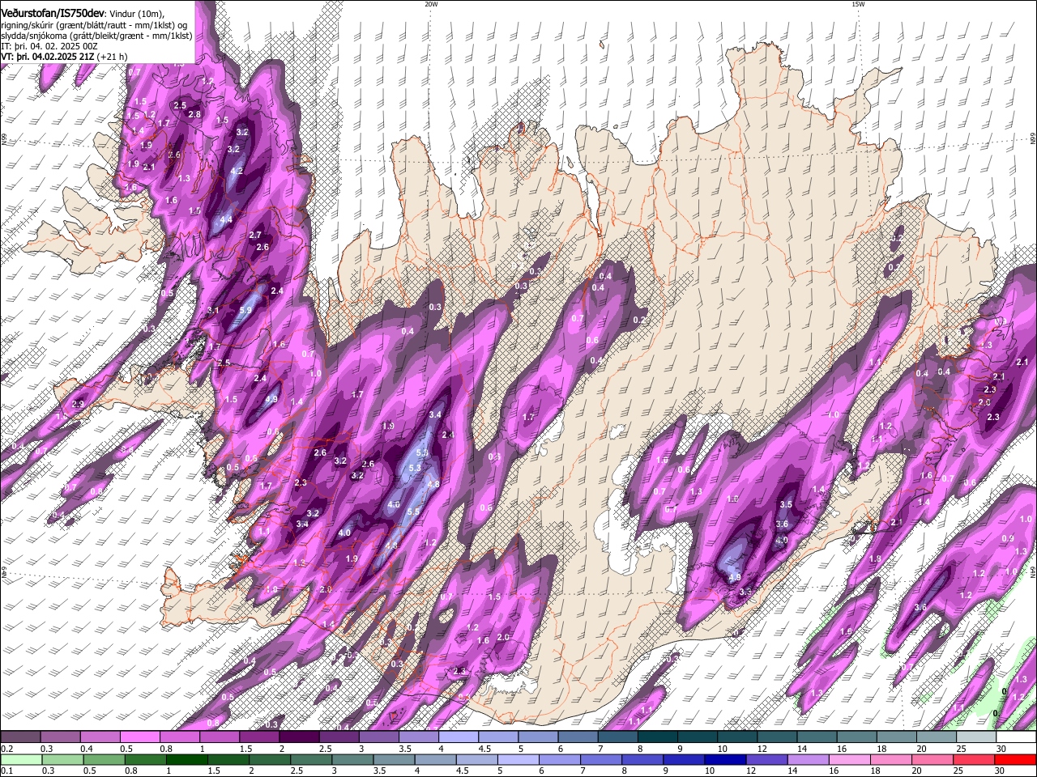Viewport: 1037px width, 777px height.
Task: Click the 'IT: þri. 04. 02. 2025 00Z' line
Action: coord(50,47)
